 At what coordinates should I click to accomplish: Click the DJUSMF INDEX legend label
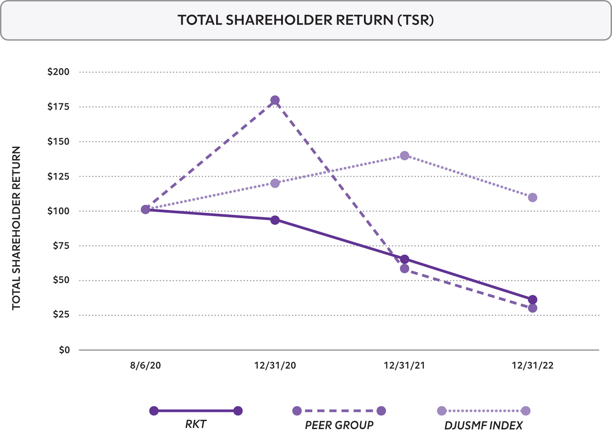(484, 425)
